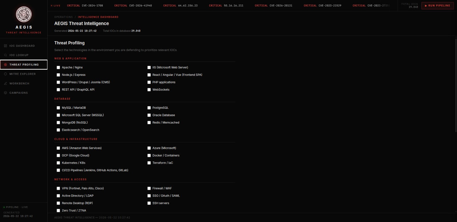This screenshot has width=457, height=222.
Task: Enable Remote Desktop (RDP) checkbox
Action: [x=58, y=203]
